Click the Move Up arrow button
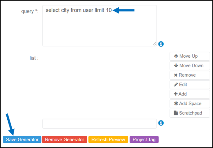 (190, 56)
